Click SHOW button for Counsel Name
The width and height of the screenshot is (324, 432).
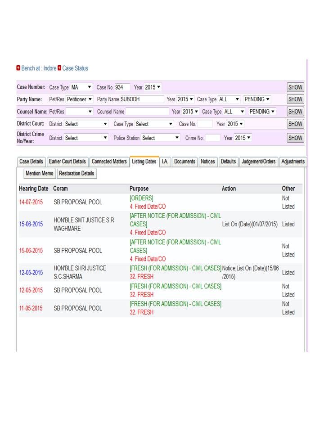pyautogui.click(x=295, y=111)
